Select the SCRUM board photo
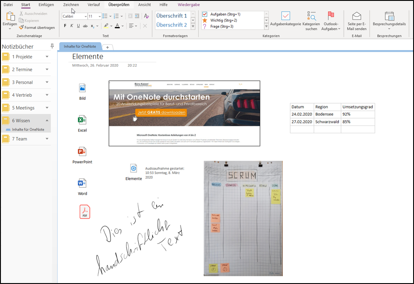This screenshot has height=284, width=414. coord(243,218)
